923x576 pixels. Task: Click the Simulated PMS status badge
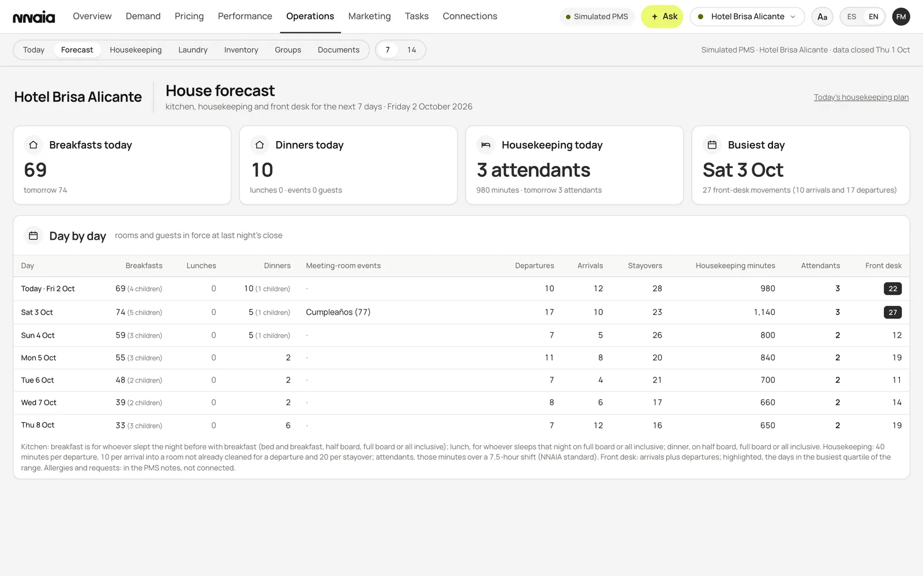[596, 17]
